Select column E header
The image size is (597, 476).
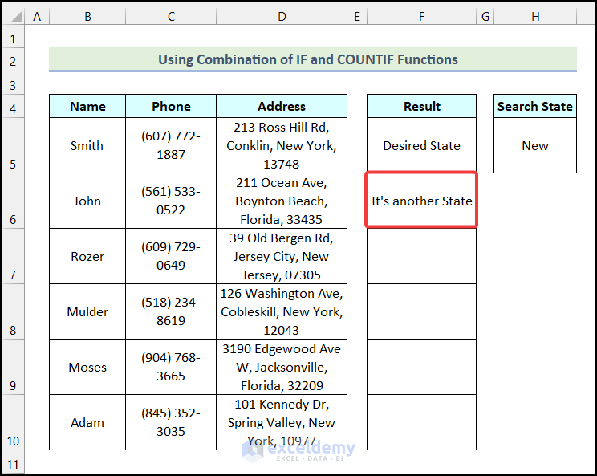click(357, 17)
